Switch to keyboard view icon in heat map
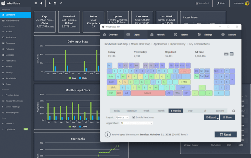Viewport: 251px width, 158px height. pos(226,54)
